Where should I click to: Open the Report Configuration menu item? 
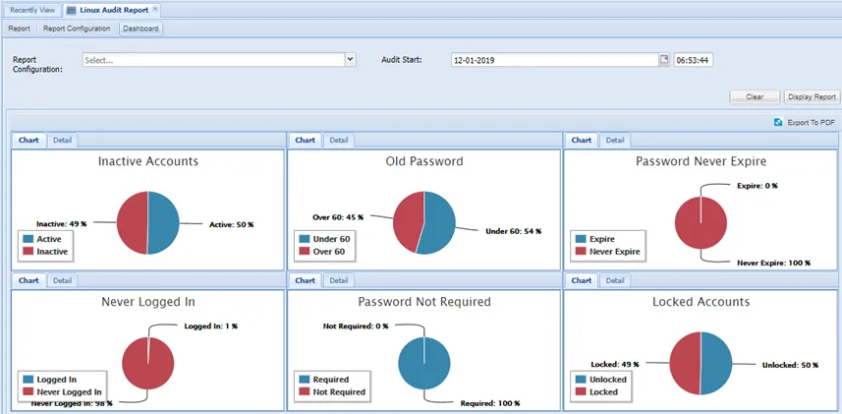point(77,29)
